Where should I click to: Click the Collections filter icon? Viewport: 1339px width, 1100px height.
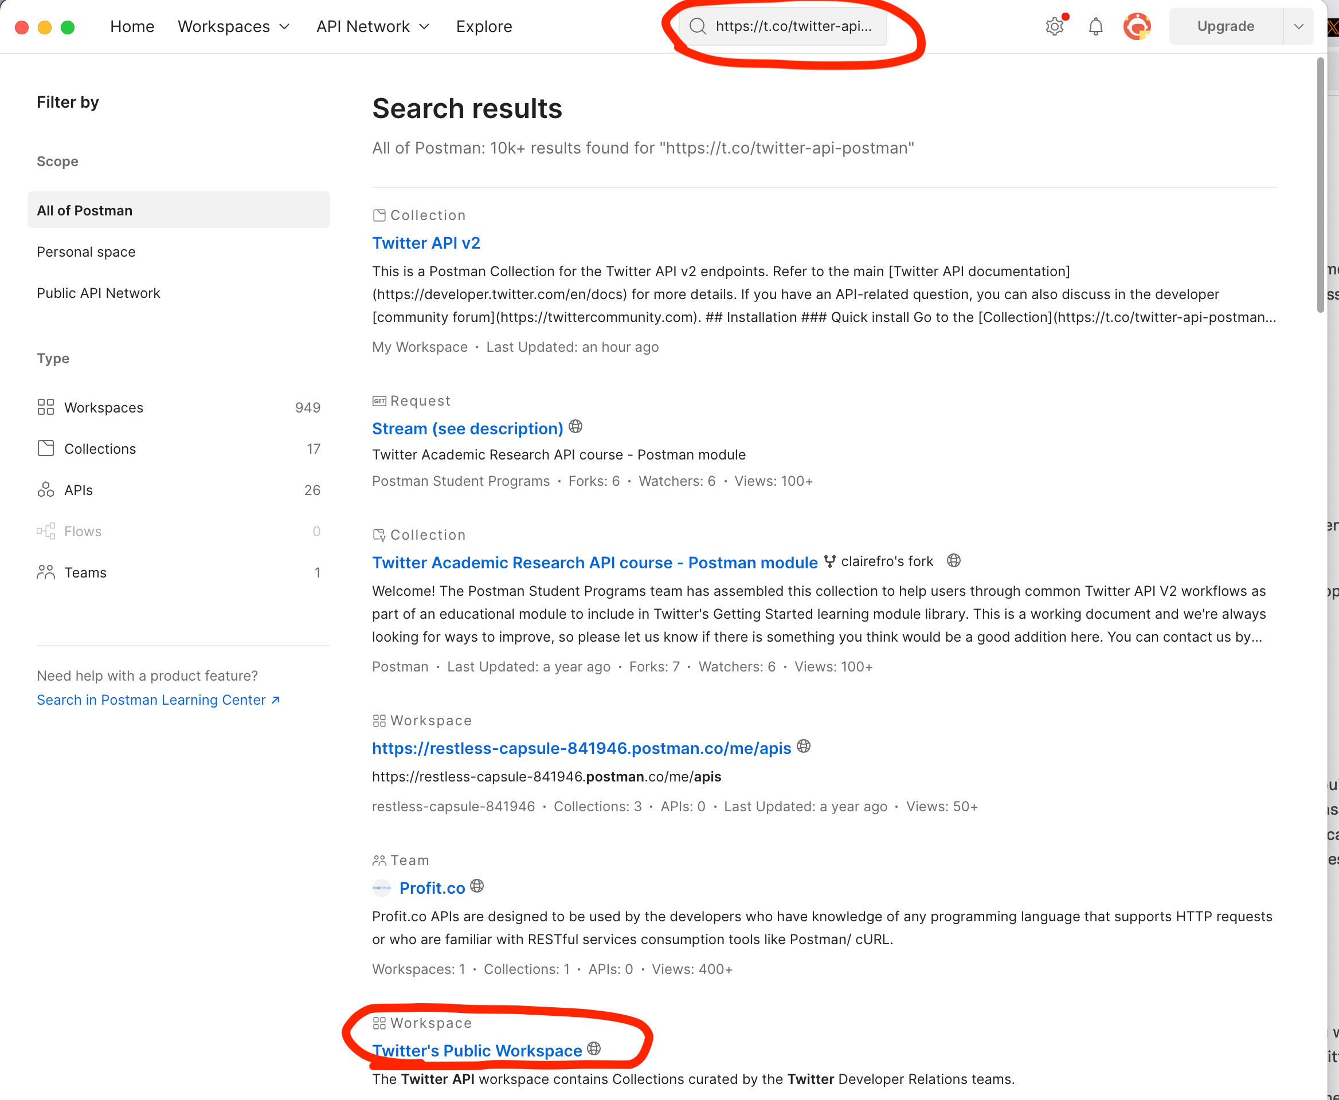coord(46,448)
